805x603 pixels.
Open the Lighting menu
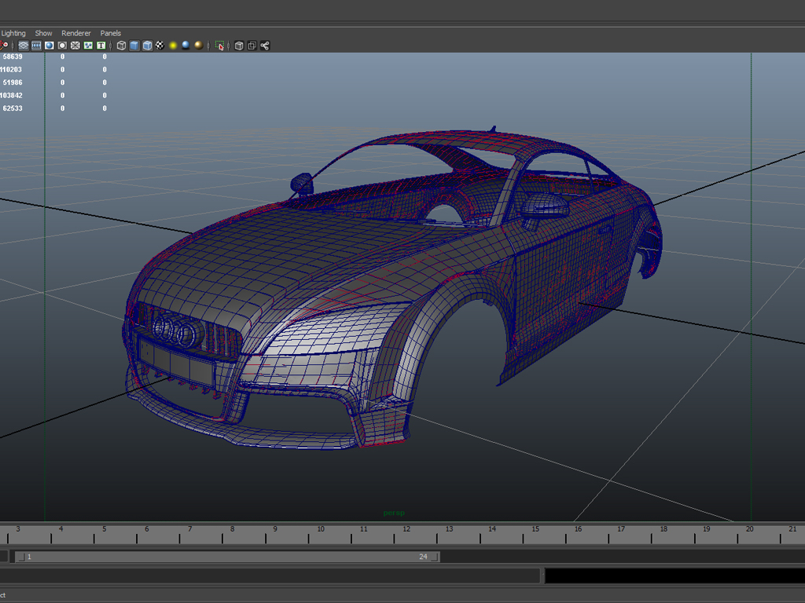13,33
